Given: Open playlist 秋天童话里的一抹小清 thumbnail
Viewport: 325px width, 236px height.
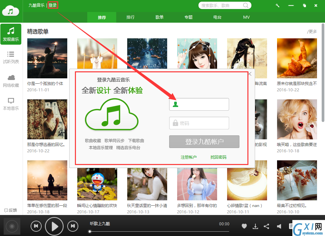Looking at the screenshot, I should [x=147, y=184].
